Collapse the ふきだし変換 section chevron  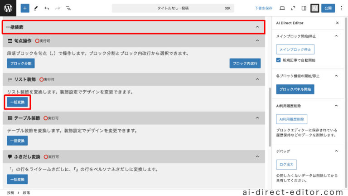click(x=257, y=157)
